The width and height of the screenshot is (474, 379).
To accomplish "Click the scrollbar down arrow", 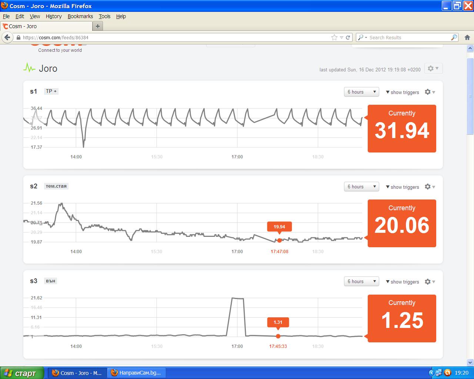I will (470, 363).
